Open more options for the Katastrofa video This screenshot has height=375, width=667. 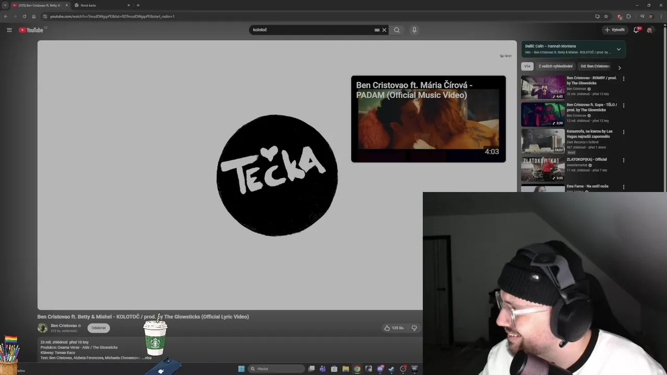623,132
